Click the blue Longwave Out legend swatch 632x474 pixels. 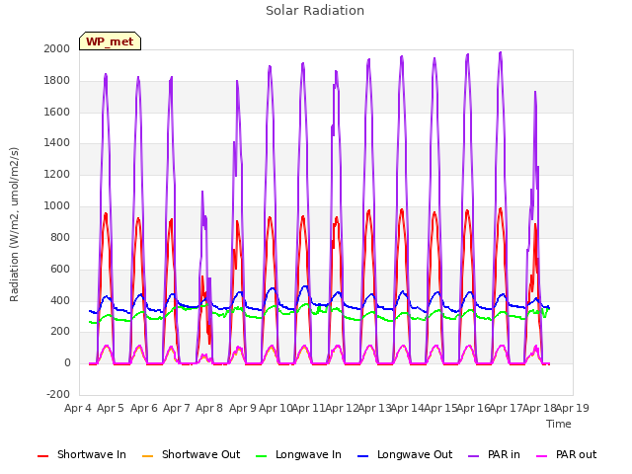(x=362, y=456)
